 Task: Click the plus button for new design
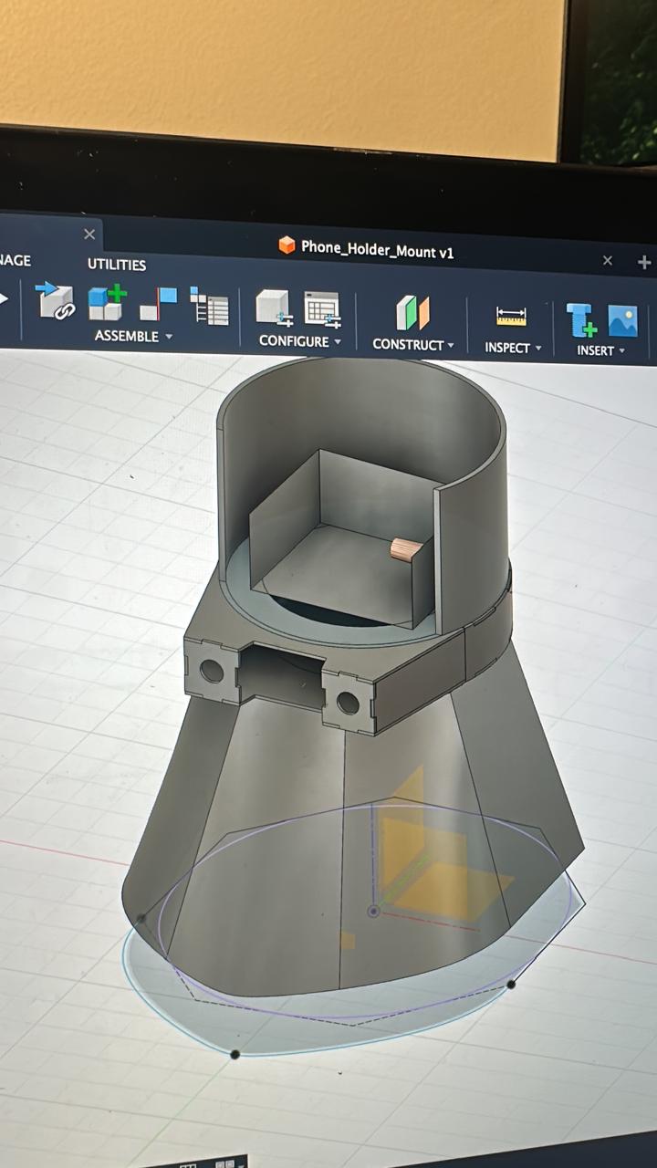tap(644, 263)
